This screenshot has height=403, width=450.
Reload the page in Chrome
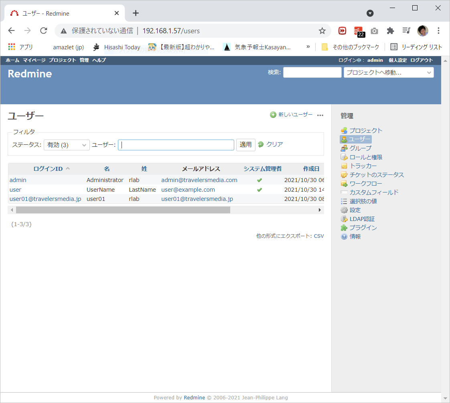(44, 31)
